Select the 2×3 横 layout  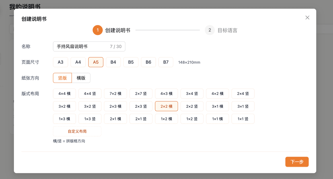pyautogui.click(x=115, y=106)
